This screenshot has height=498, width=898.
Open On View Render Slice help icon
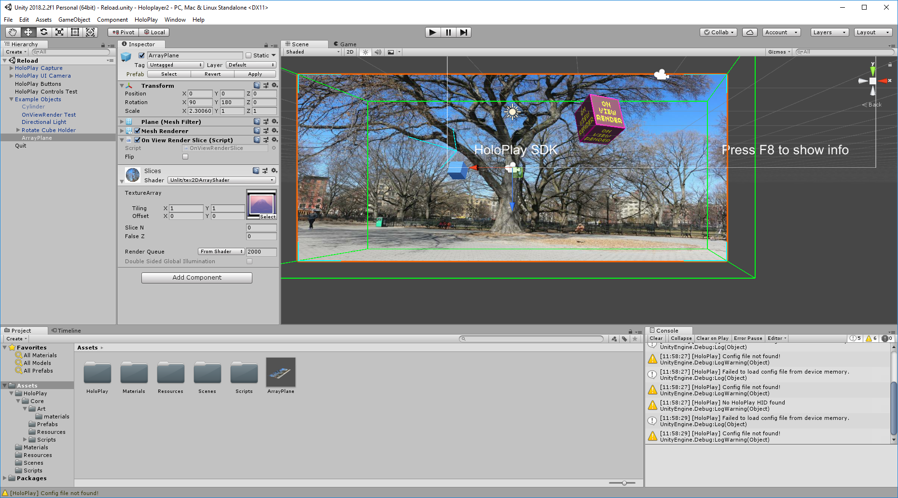[x=257, y=140]
